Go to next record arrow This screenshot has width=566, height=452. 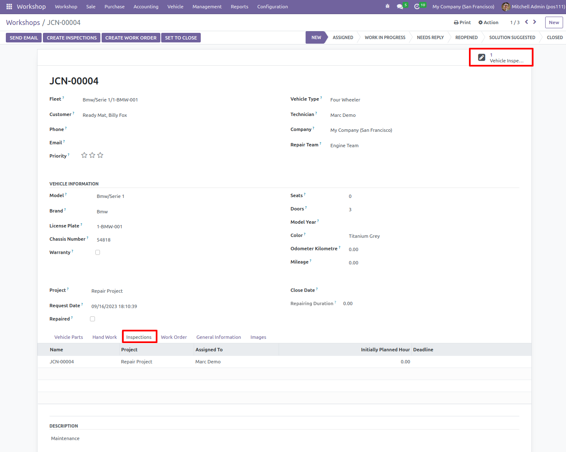point(535,22)
